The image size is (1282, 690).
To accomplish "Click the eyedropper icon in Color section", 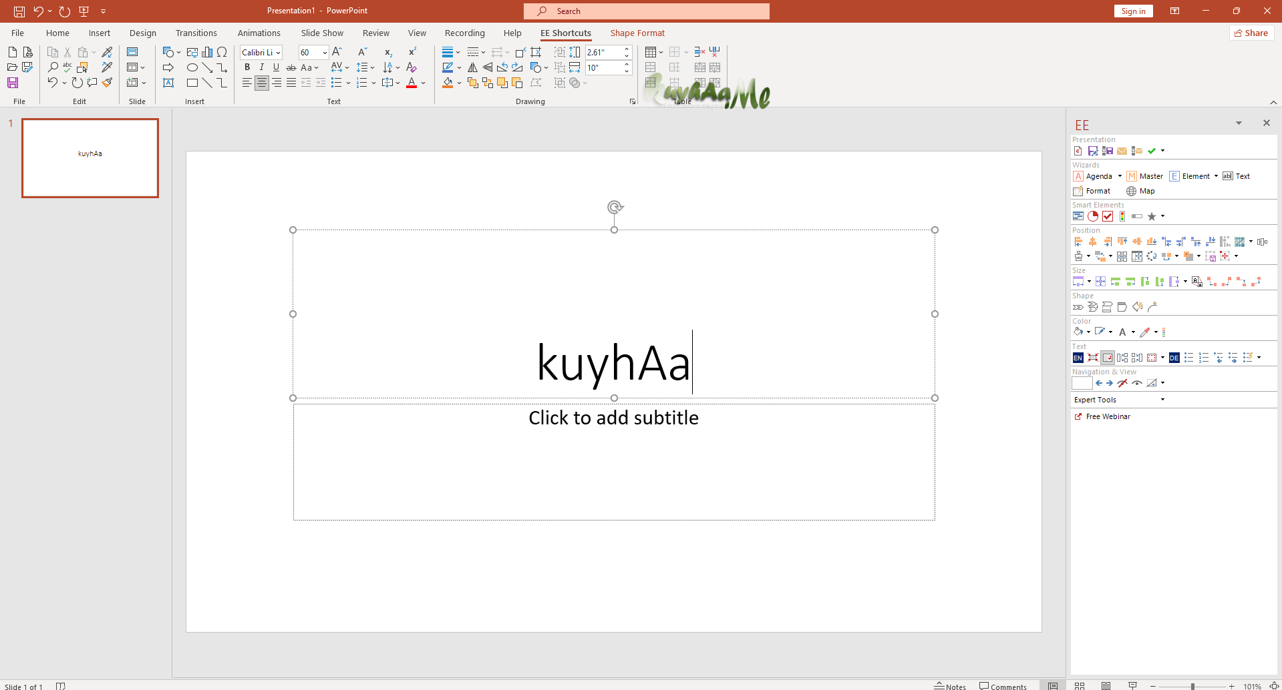I will pyautogui.click(x=1145, y=332).
